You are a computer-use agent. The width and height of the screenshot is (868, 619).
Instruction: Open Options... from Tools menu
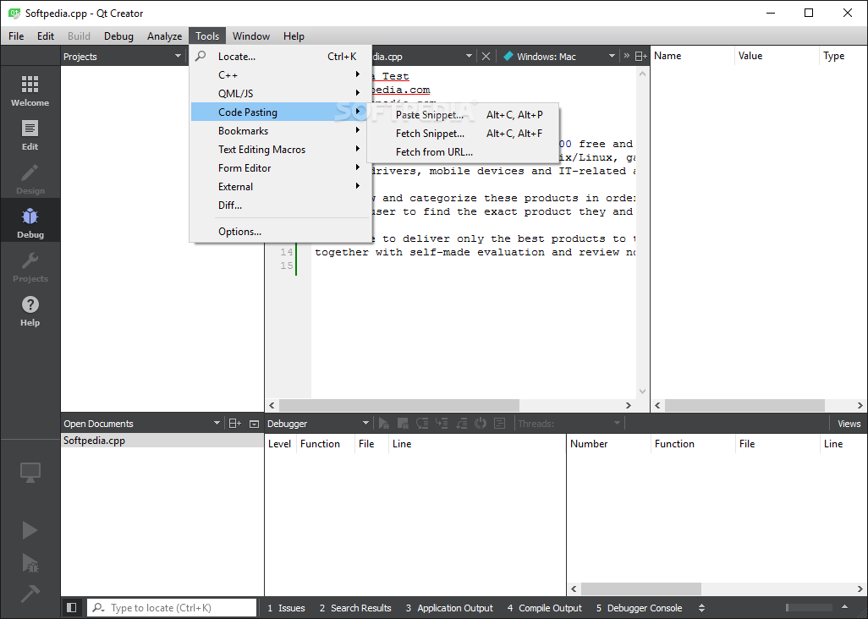click(281, 231)
